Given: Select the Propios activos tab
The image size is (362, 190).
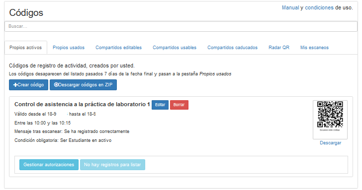Looking at the screenshot, I should (26, 48).
